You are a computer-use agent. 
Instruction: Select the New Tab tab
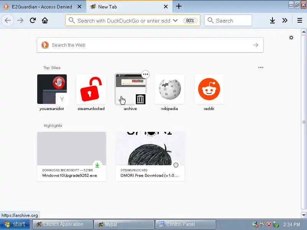pos(129,7)
